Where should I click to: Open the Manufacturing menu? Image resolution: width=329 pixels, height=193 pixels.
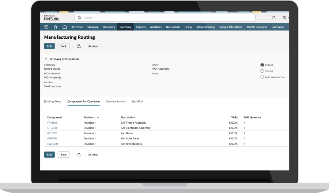[205, 27]
